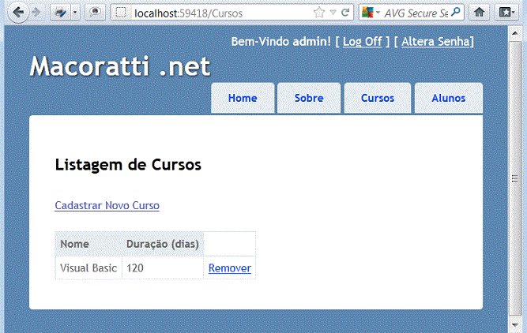Switch to the Cursos tab
The width and height of the screenshot is (527, 333).
(378, 98)
